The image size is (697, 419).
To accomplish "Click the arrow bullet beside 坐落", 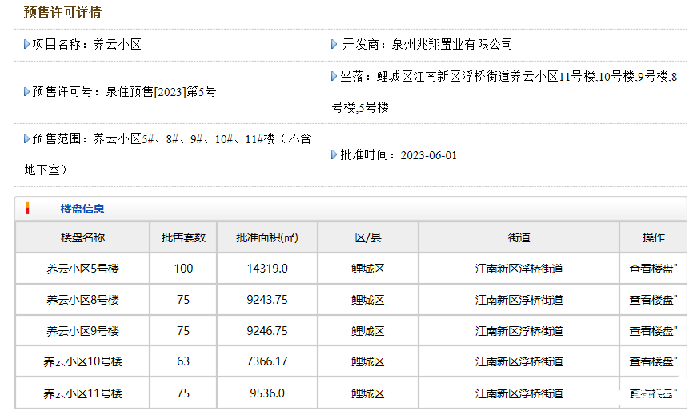I will pos(334,77).
